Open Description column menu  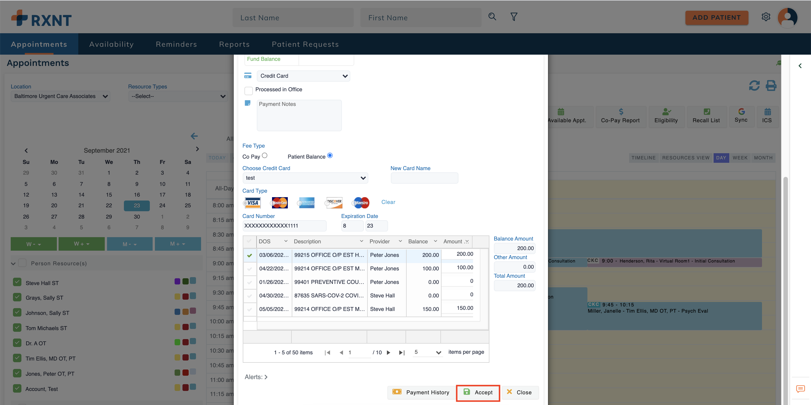pyautogui.click(x=361, y=241)
